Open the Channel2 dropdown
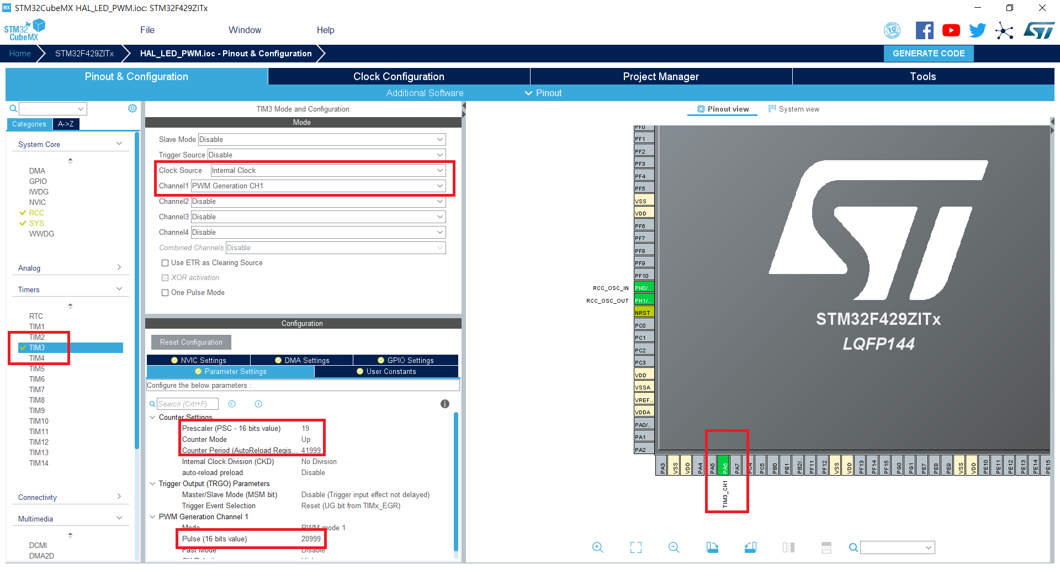The image size is (1060, 569). (319, 201)
